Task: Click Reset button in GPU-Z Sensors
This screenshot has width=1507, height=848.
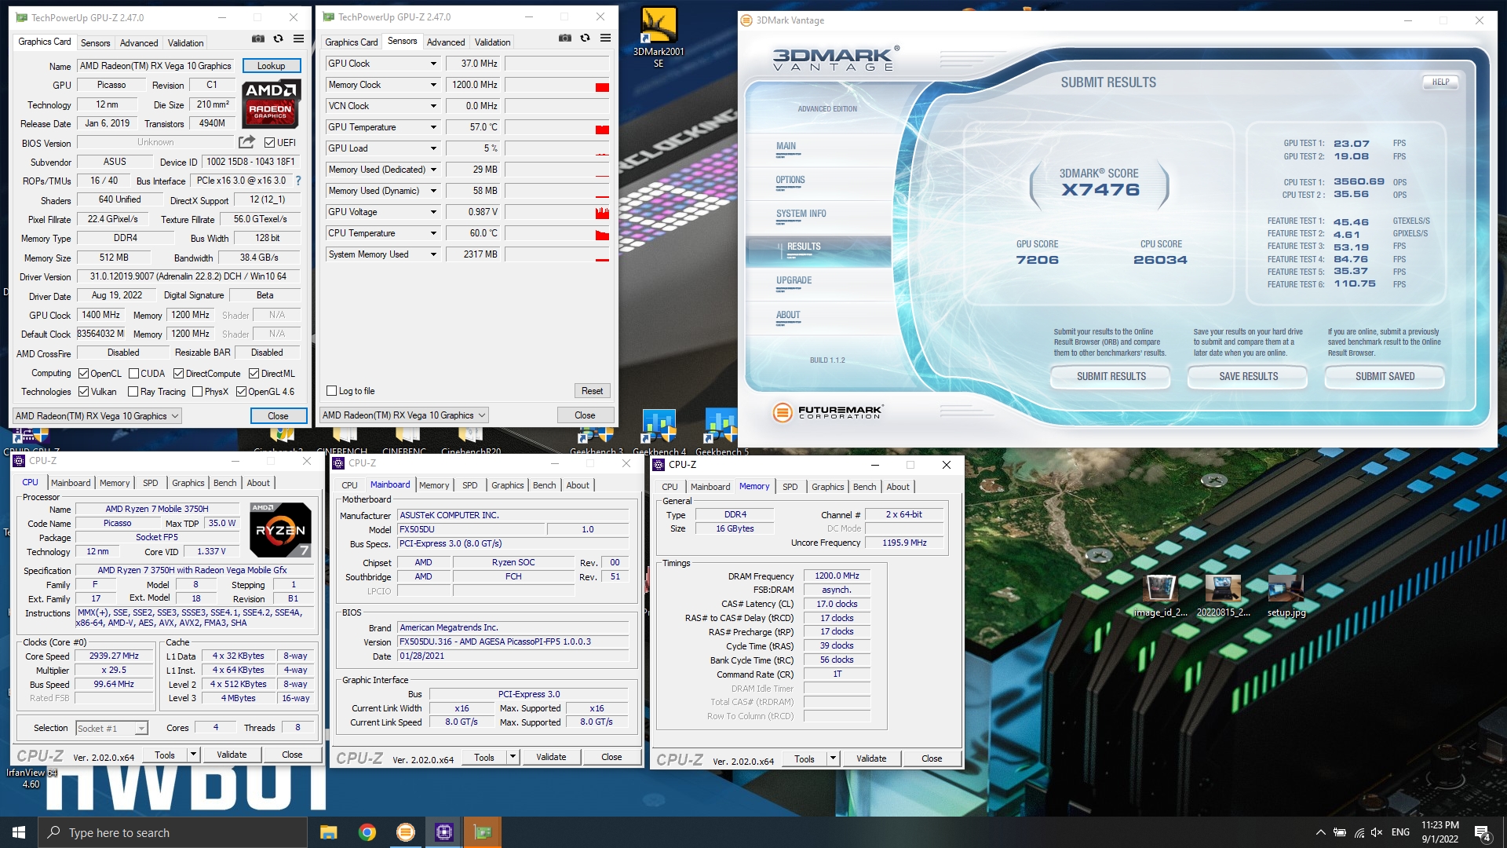Action: [x=592, y=391]
